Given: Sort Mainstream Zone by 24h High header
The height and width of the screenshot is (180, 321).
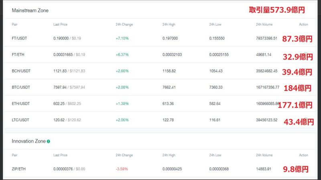Looking at the screenshot, I should click(x=169, y=24).
